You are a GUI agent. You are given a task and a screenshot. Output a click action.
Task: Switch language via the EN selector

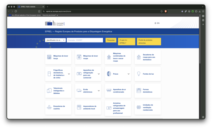[x=157, y=23]
